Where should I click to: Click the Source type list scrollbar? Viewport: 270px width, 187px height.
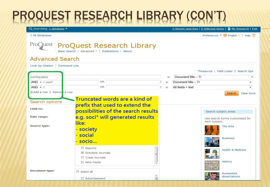tap(156, 154)
